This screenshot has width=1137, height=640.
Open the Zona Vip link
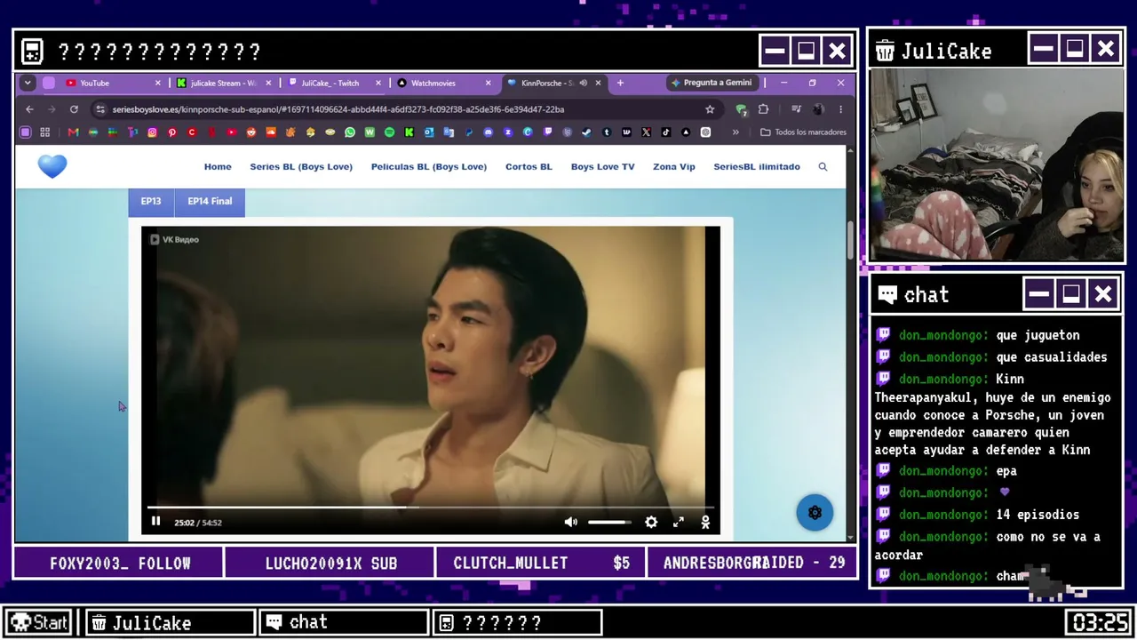pyautogui.click(x=674, y=167)
